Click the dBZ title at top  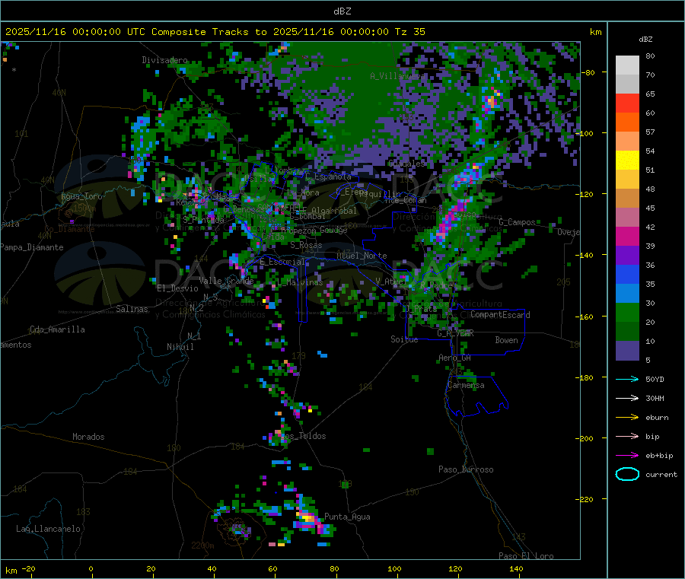point(342,11)
